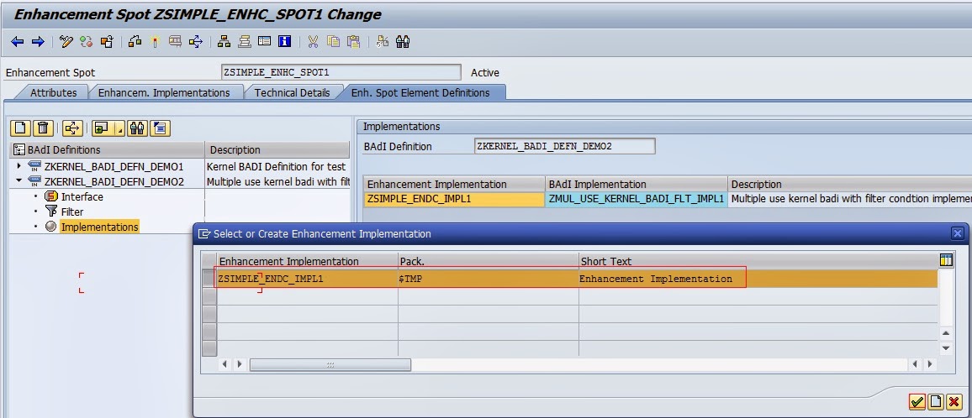Click the tree toolbar binoculars search button

click(138, 128)
